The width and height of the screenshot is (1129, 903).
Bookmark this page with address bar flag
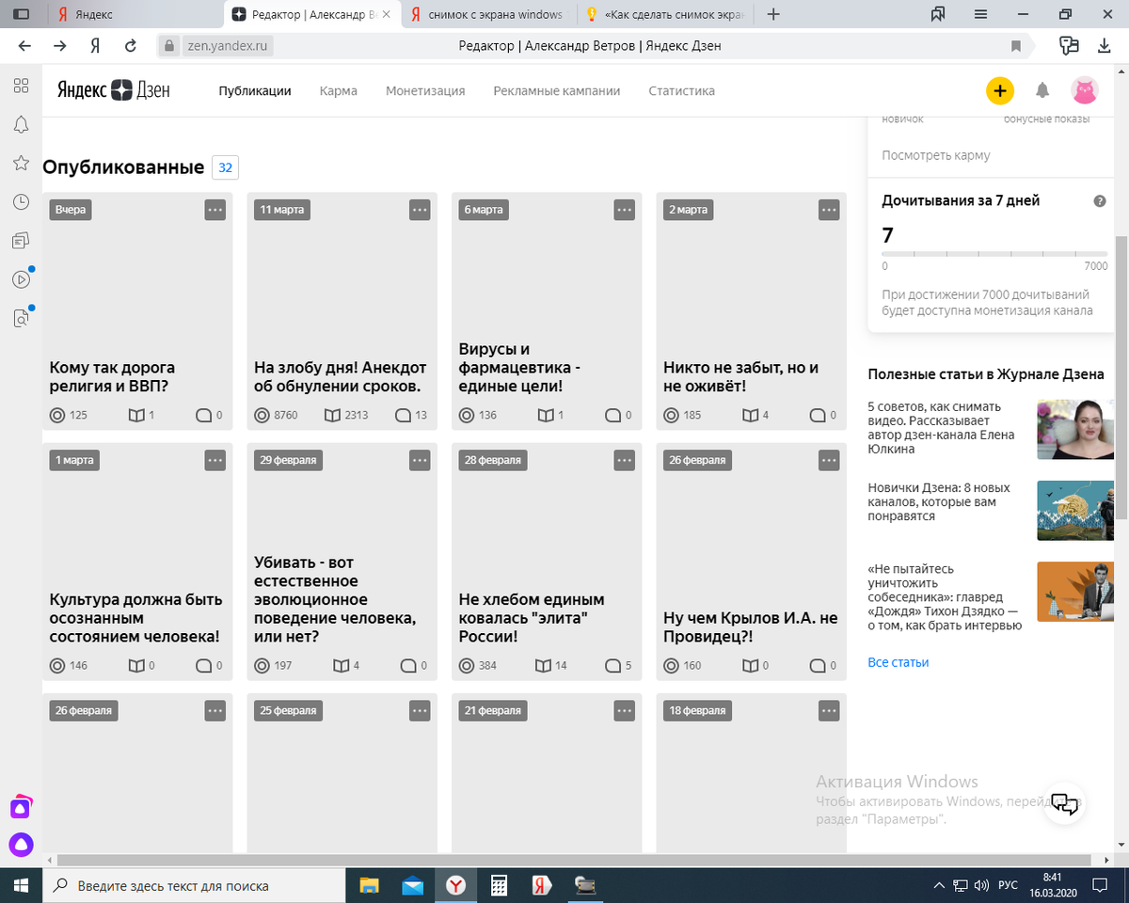point(1016,45)
